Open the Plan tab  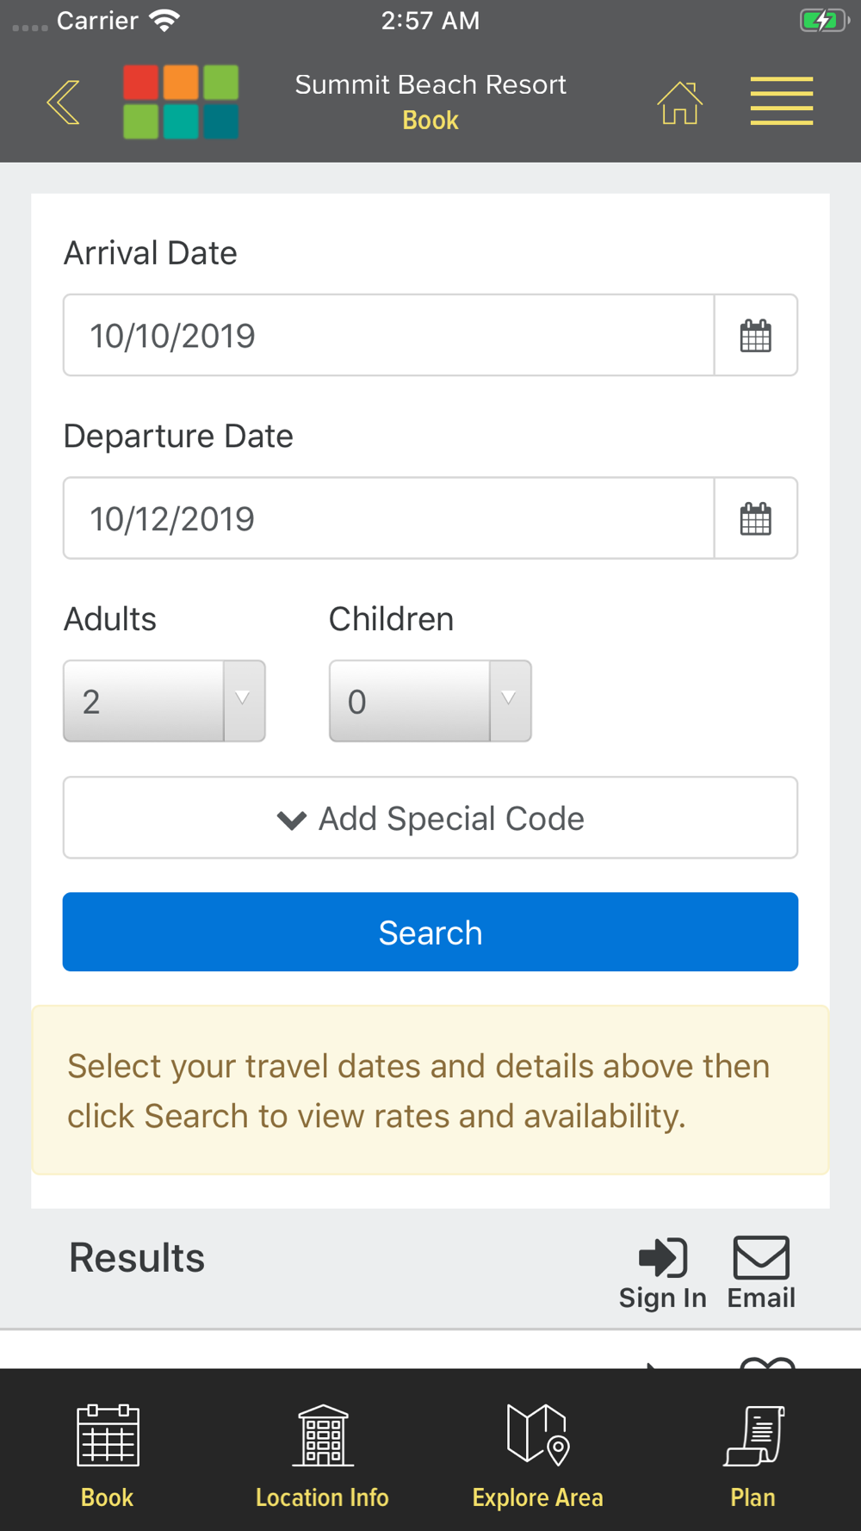pyautogui.click(x=753, y=1454)
